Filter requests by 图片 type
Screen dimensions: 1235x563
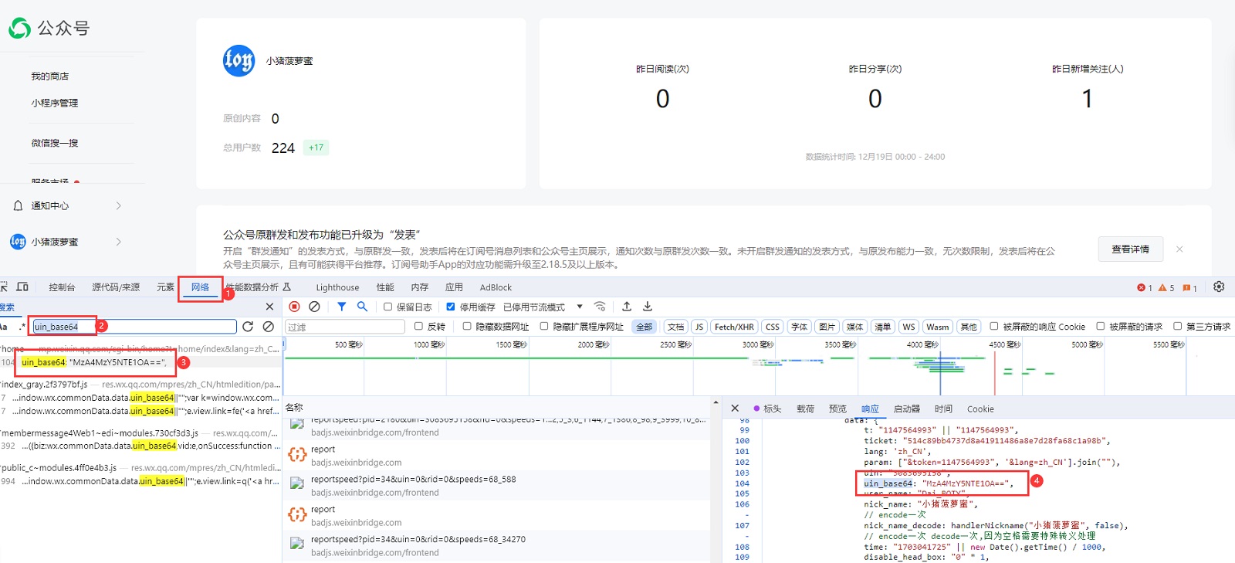pyautogui.click(x=827, y=327)
